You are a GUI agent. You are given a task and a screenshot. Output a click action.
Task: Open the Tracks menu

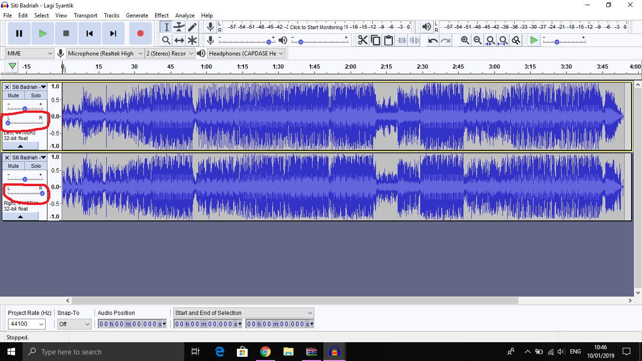[x=111, y=16]
